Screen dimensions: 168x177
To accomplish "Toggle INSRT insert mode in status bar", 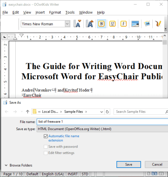I will coord(72,174).
